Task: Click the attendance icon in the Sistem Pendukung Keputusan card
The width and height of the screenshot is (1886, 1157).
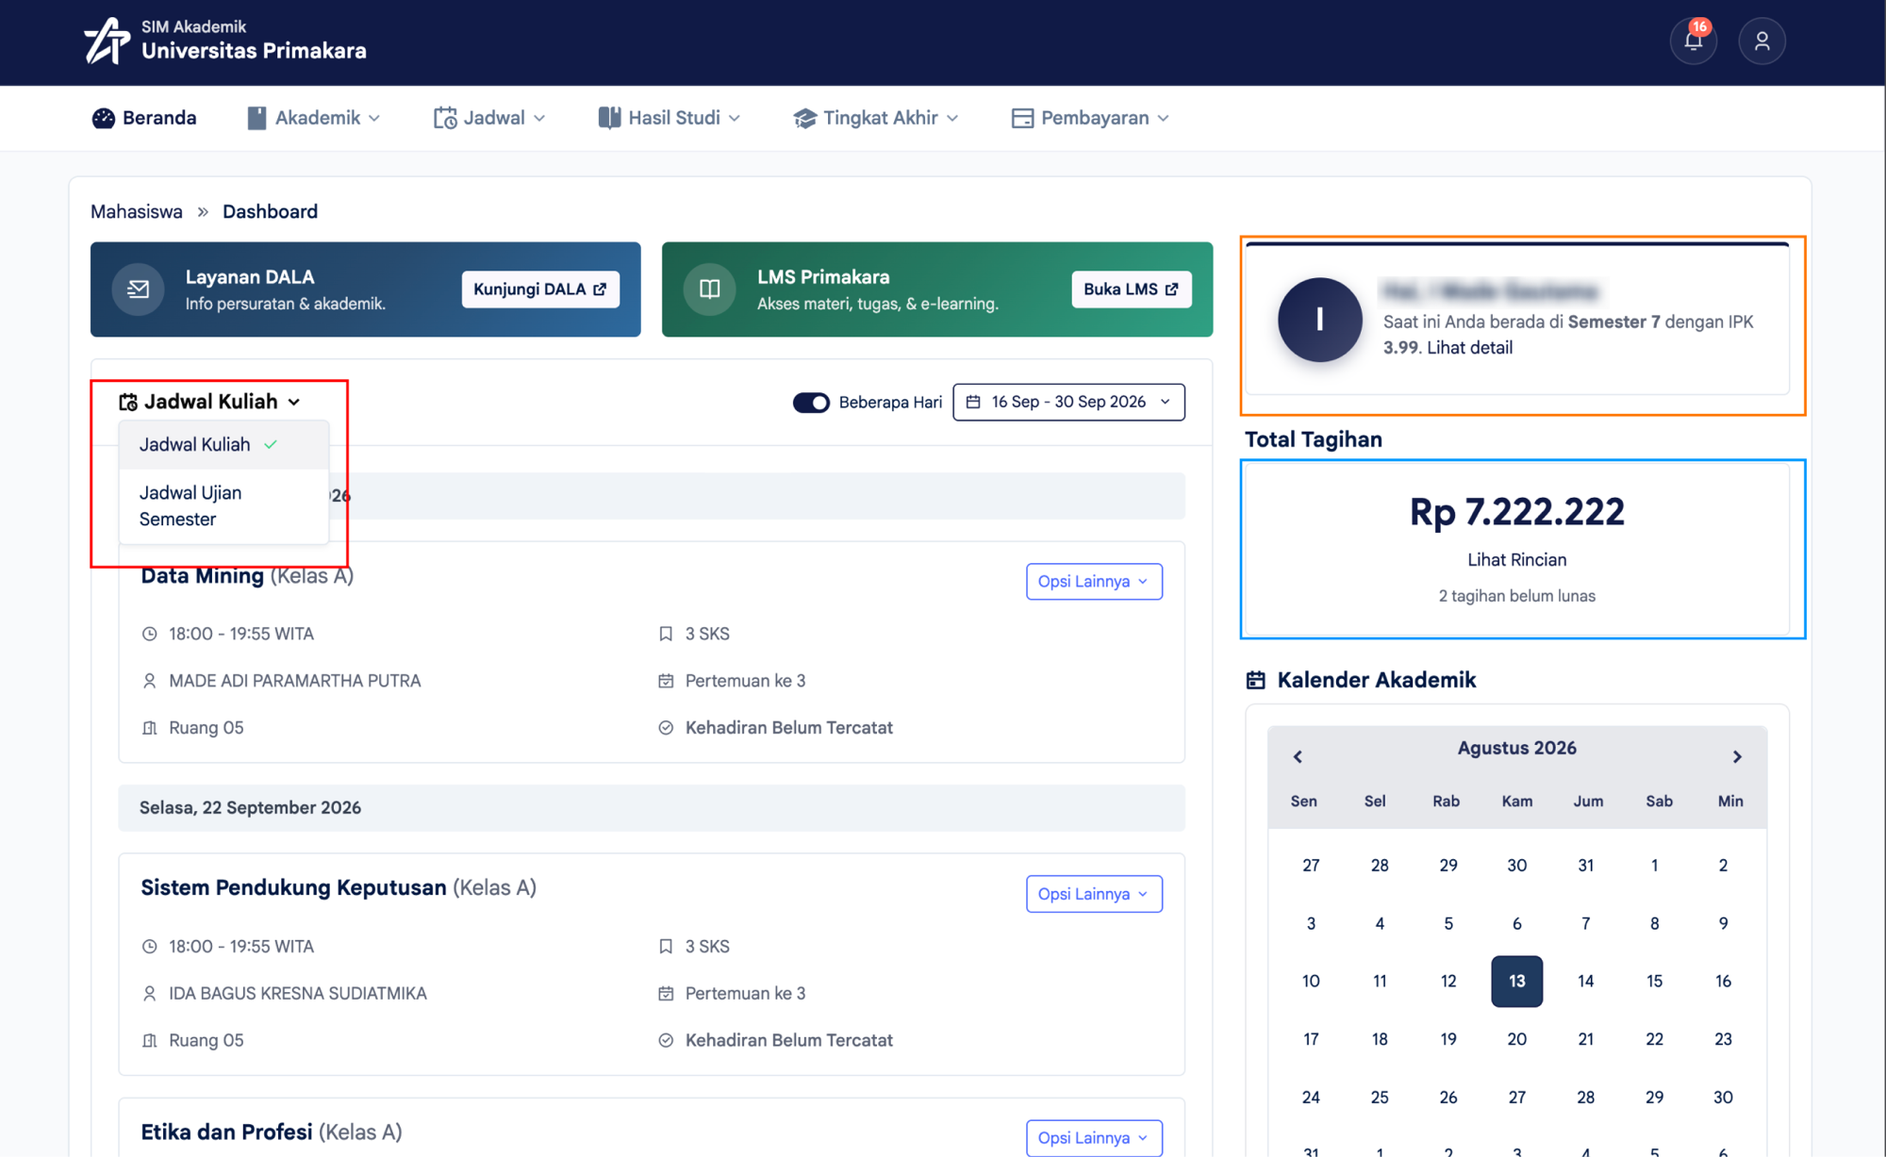Action: (x=666, y=1041)
